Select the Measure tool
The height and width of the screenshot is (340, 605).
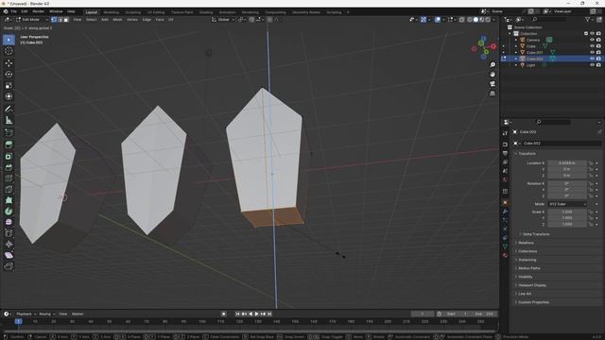tap(9, 120)
